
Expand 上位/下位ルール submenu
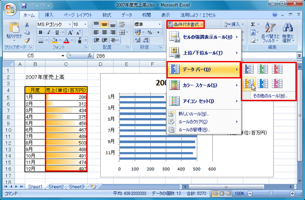point(203,53)
